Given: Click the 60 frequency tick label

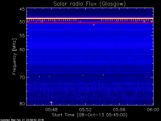Looking at the screenshot, I should coord(22,50).
